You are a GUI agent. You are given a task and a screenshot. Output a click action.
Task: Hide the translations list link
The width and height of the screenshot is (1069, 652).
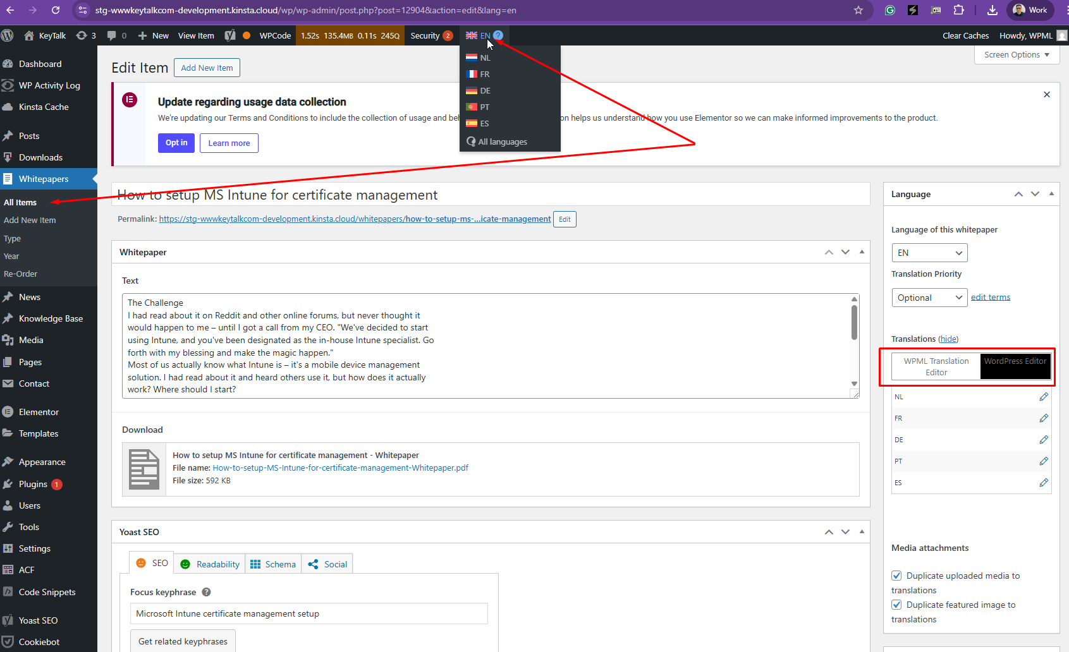point(948,339)
